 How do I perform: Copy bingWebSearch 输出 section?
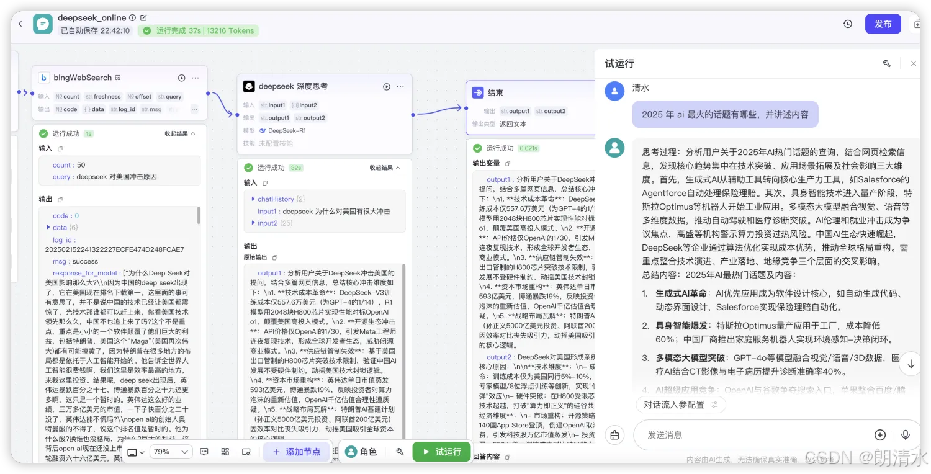coord(60,200)
